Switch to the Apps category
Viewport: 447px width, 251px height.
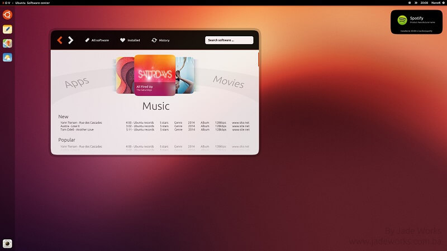[77, 83]
